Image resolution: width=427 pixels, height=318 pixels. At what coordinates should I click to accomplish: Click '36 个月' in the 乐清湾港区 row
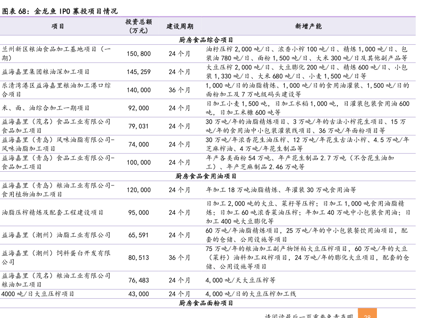coord(179,90)
